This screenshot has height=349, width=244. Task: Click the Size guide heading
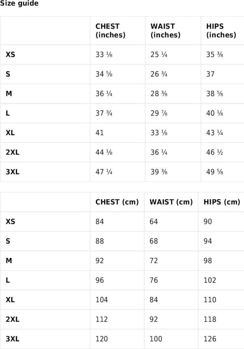(19, 3)
